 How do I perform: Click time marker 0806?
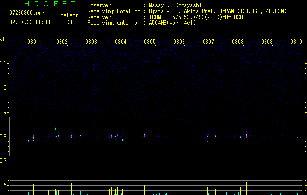(x=179, y=42)
